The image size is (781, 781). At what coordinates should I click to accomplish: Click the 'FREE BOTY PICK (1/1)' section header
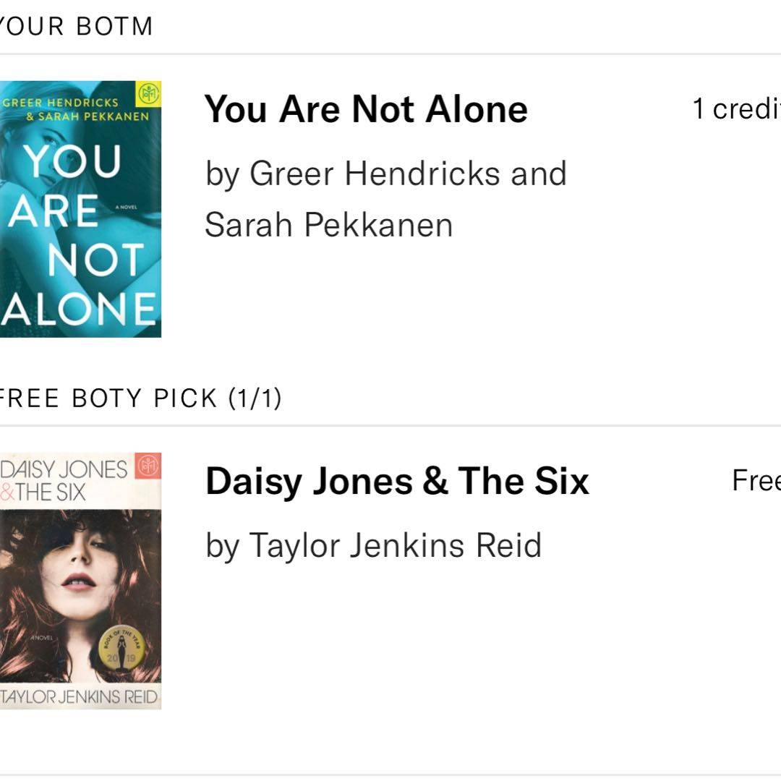point(140,398)
